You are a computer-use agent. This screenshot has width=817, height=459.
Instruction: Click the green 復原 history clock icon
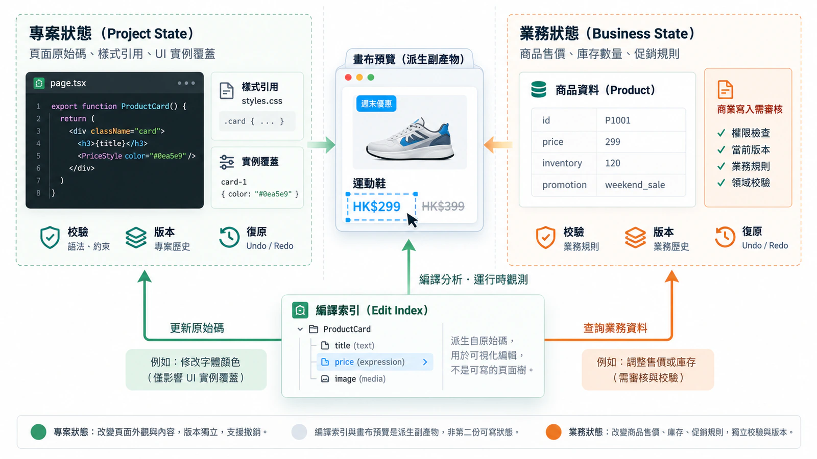pyautogui.click(x=229, y=237)
